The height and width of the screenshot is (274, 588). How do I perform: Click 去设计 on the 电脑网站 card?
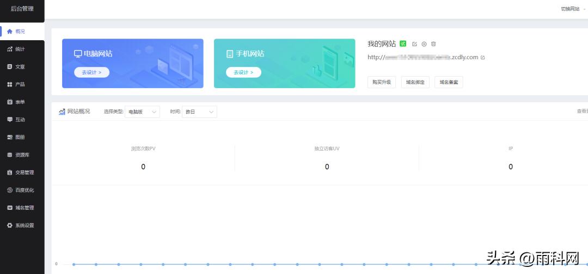point(92,72)
